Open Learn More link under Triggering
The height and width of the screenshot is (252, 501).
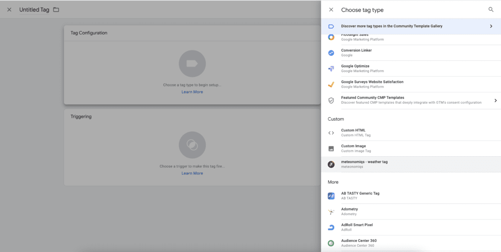(192, 173)
